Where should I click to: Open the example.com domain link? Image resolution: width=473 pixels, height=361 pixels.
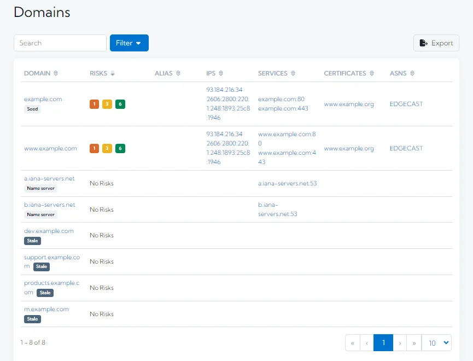tap(43, 99)
